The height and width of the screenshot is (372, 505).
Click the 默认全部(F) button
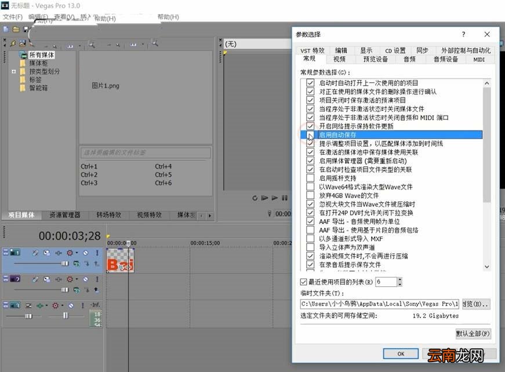(x=473, y=333)
